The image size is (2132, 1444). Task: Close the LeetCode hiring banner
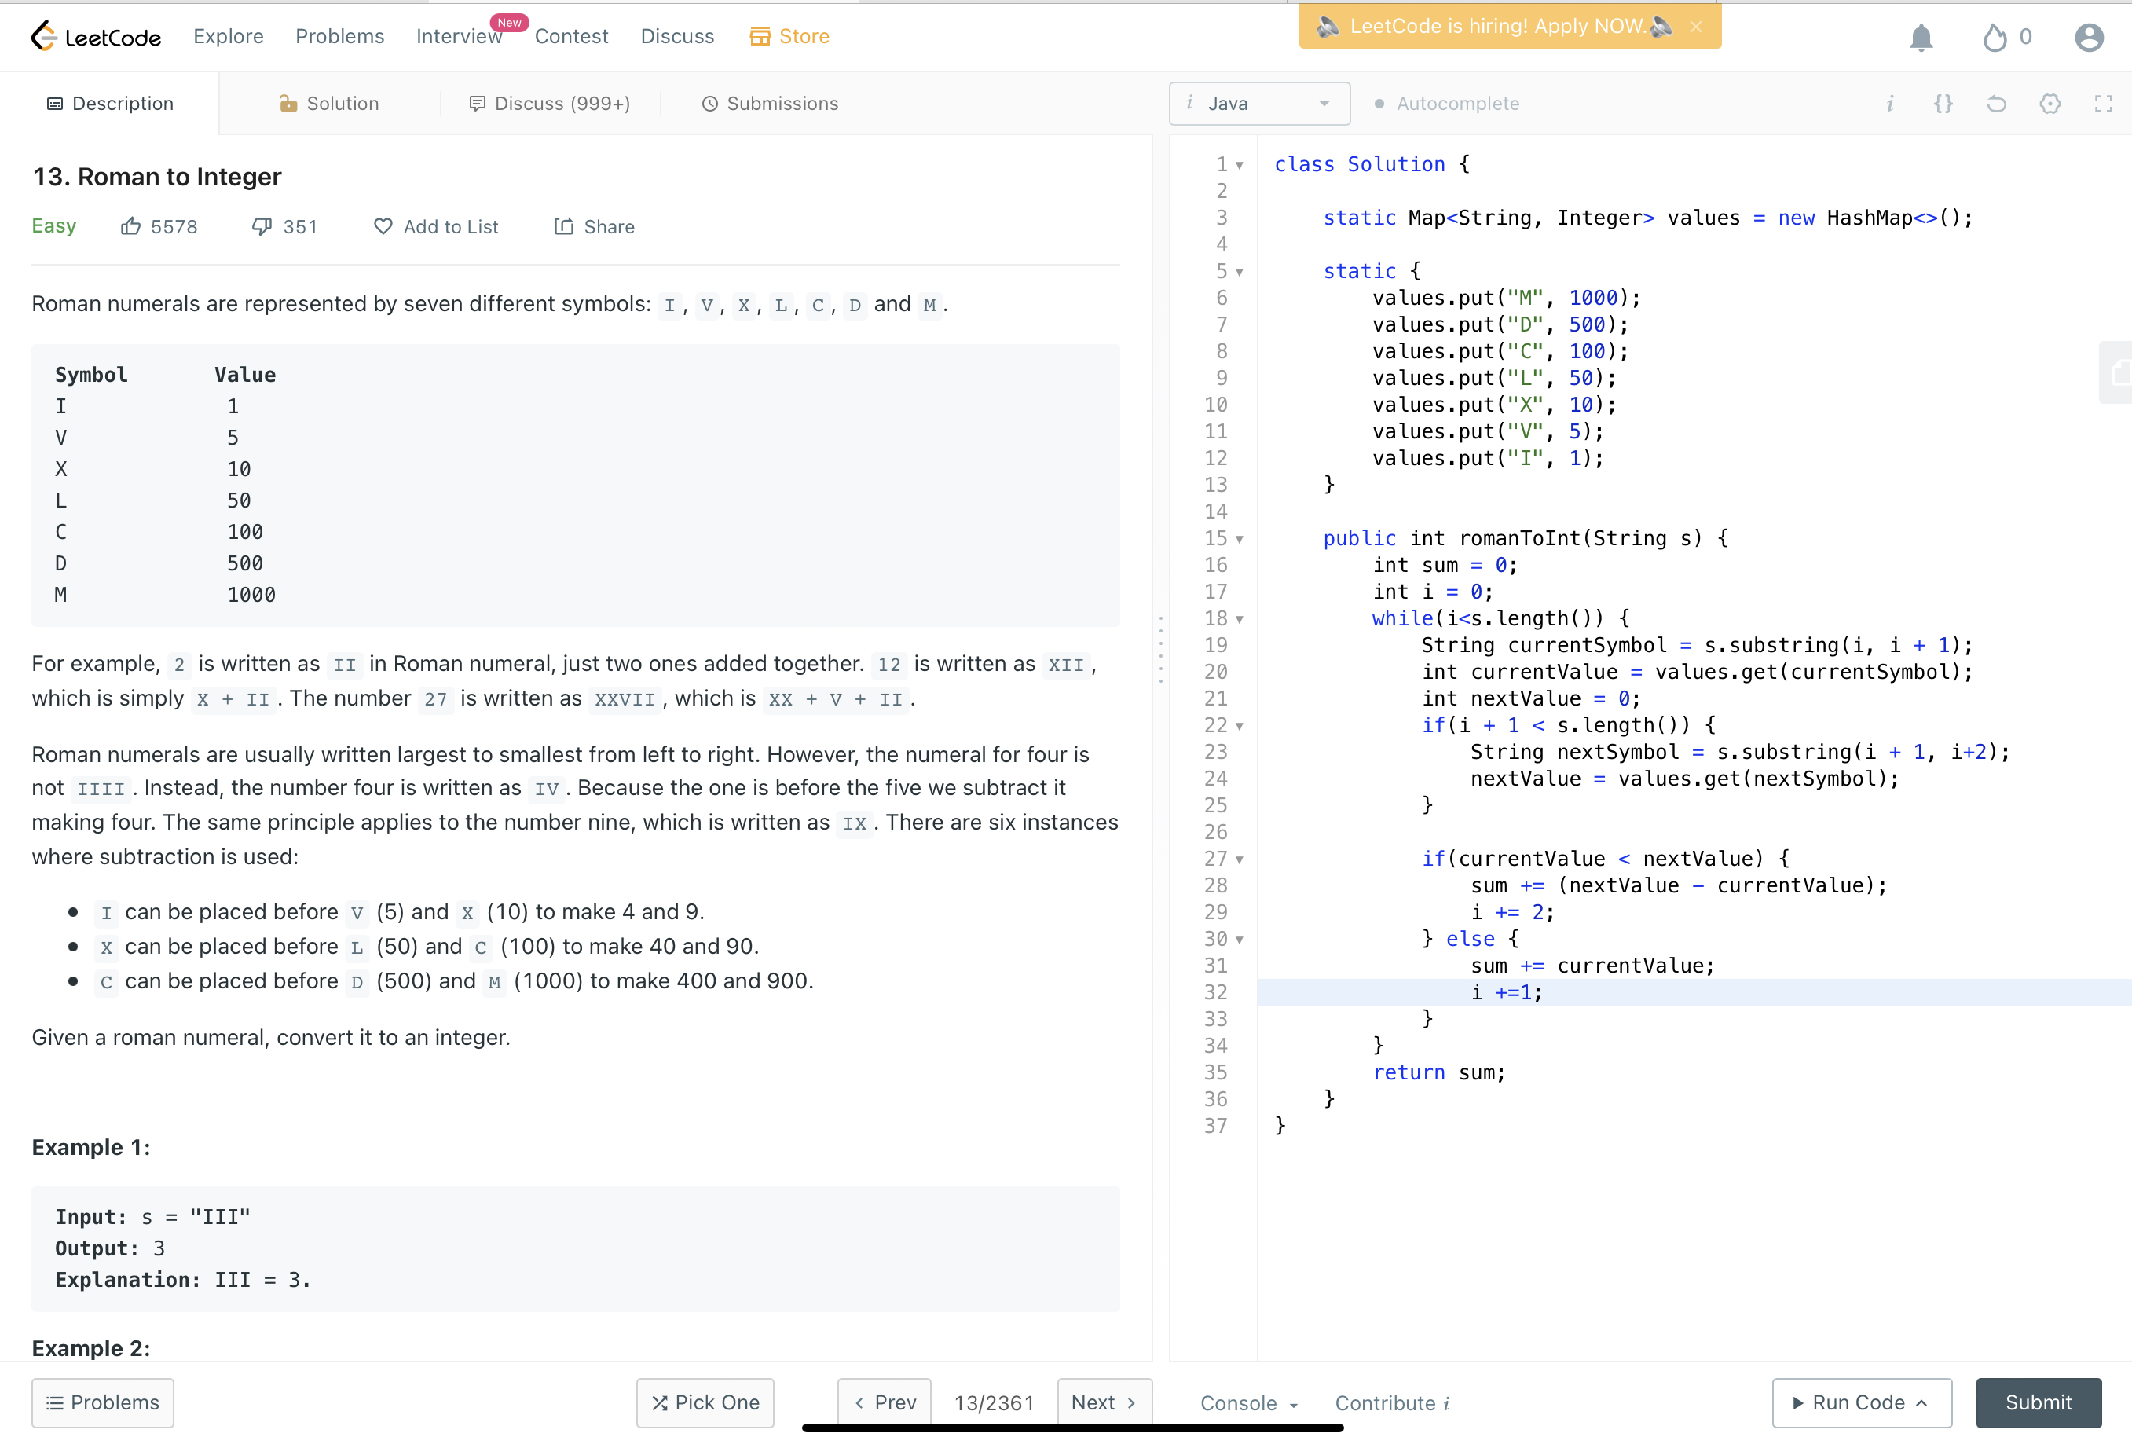pyautogui.click(x=1695, y=27)
